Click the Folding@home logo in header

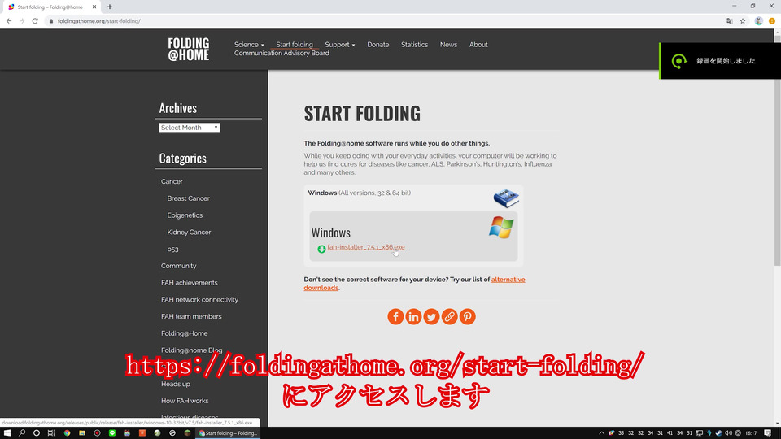click(x=188, y=49)
